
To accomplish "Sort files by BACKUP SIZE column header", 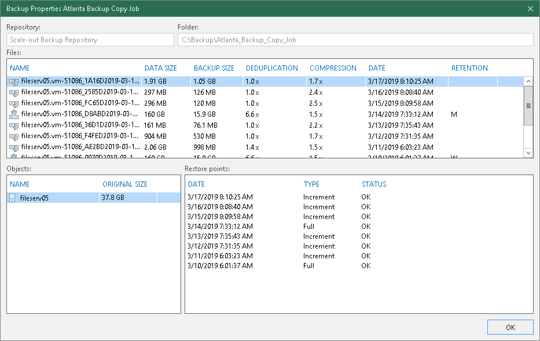I will pos(214,68).
